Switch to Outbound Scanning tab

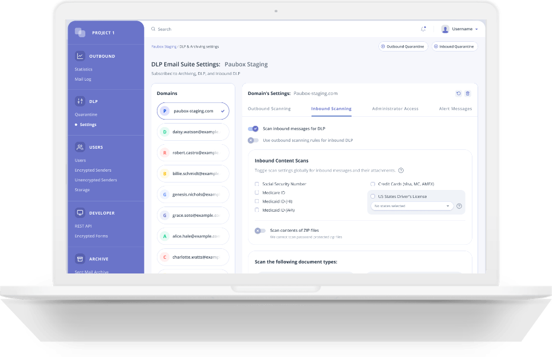pyautogui.click(x=269, y=109)
